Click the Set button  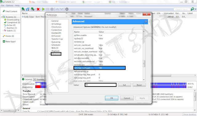click(124, 85)
